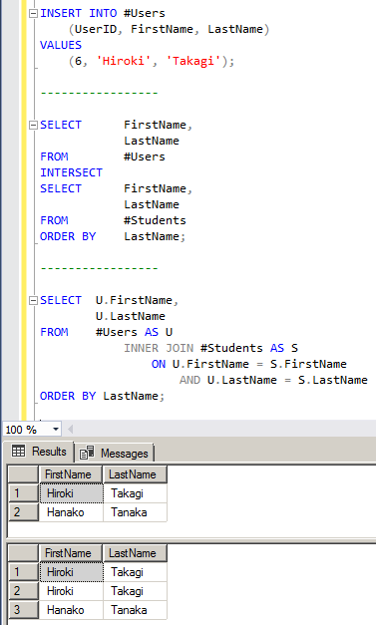Click the #Students table name after FROM
376x625 pixels.
tap(155, 220)
